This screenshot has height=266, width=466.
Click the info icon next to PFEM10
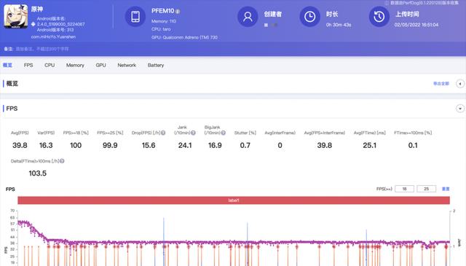178,12
